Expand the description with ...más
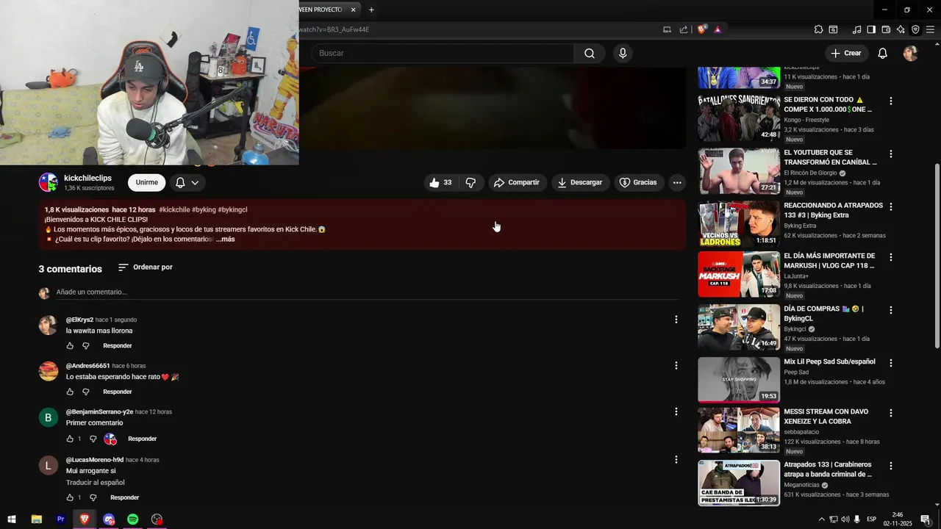Image resolution: width=941 pixels, height=529 pixels. pos(226,239)
